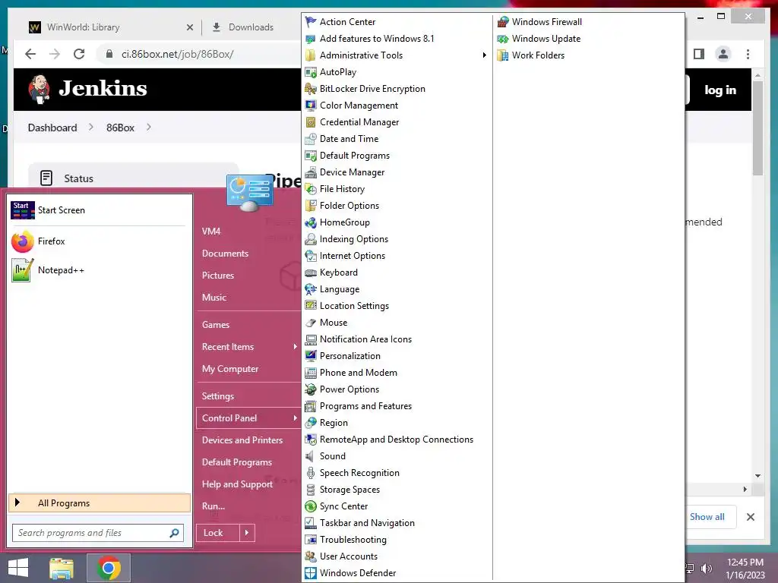This screenshot has height=583, width=778.
Task: Open Help and Support
Action: tap(237, 484)
